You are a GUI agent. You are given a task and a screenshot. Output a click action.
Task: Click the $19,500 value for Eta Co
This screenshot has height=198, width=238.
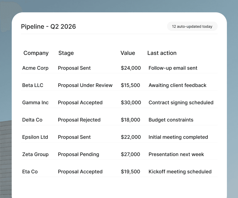[130, 171]
